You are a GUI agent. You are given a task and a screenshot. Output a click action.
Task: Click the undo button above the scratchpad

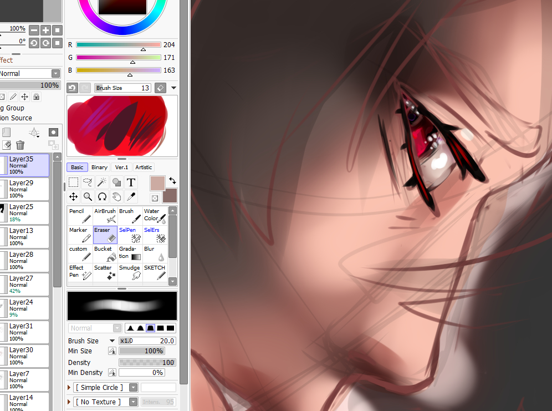[72, 88]
